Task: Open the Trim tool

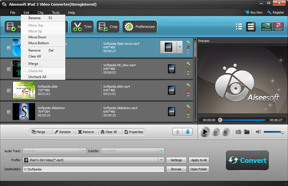Action: tap(82, 27)
